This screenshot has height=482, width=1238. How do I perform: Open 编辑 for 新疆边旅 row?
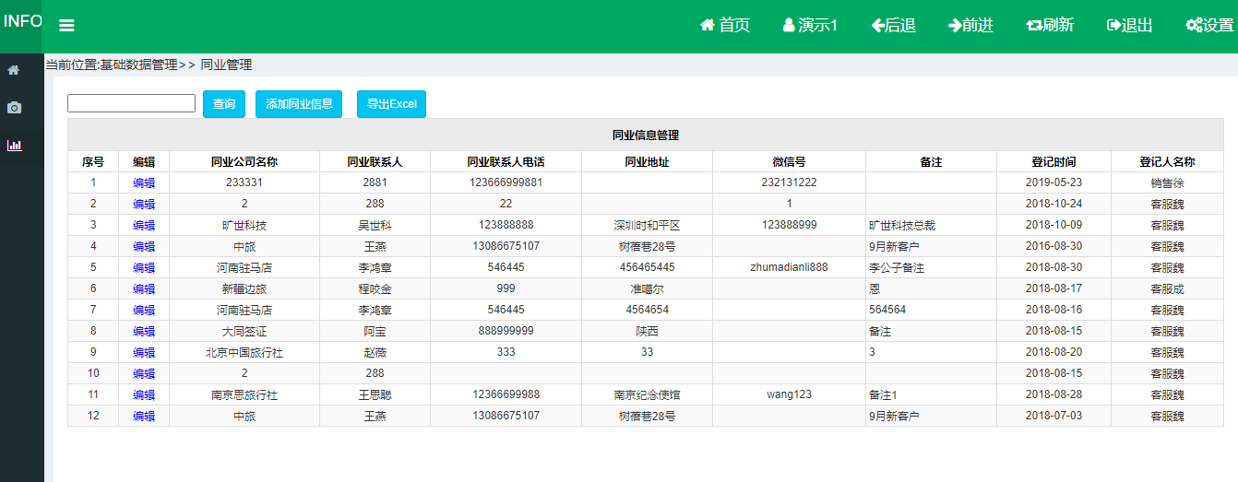point(144,289)
